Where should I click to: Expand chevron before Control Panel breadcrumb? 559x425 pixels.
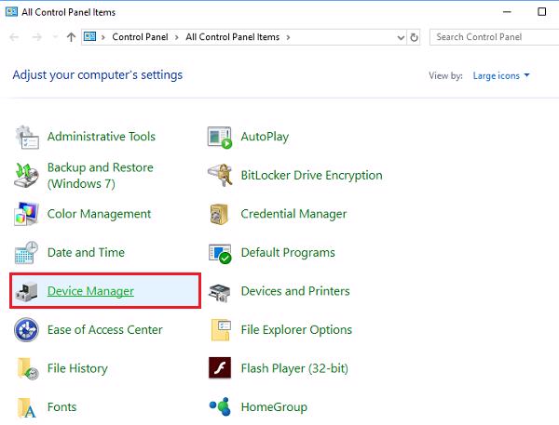pos(103,37)
